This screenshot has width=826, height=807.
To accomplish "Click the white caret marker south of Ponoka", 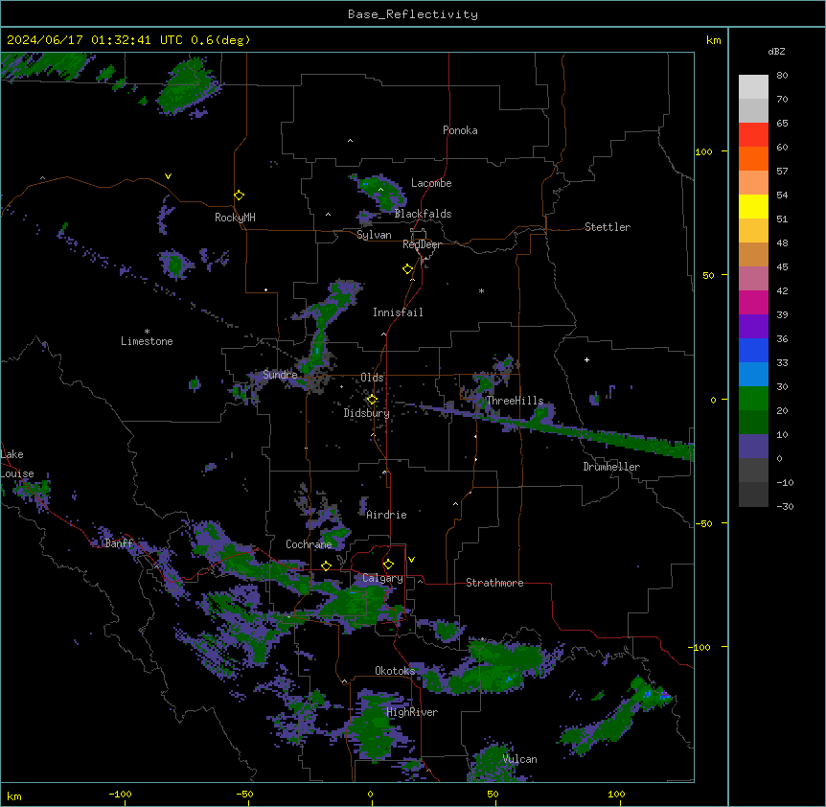I will click(x=350, y=141).
